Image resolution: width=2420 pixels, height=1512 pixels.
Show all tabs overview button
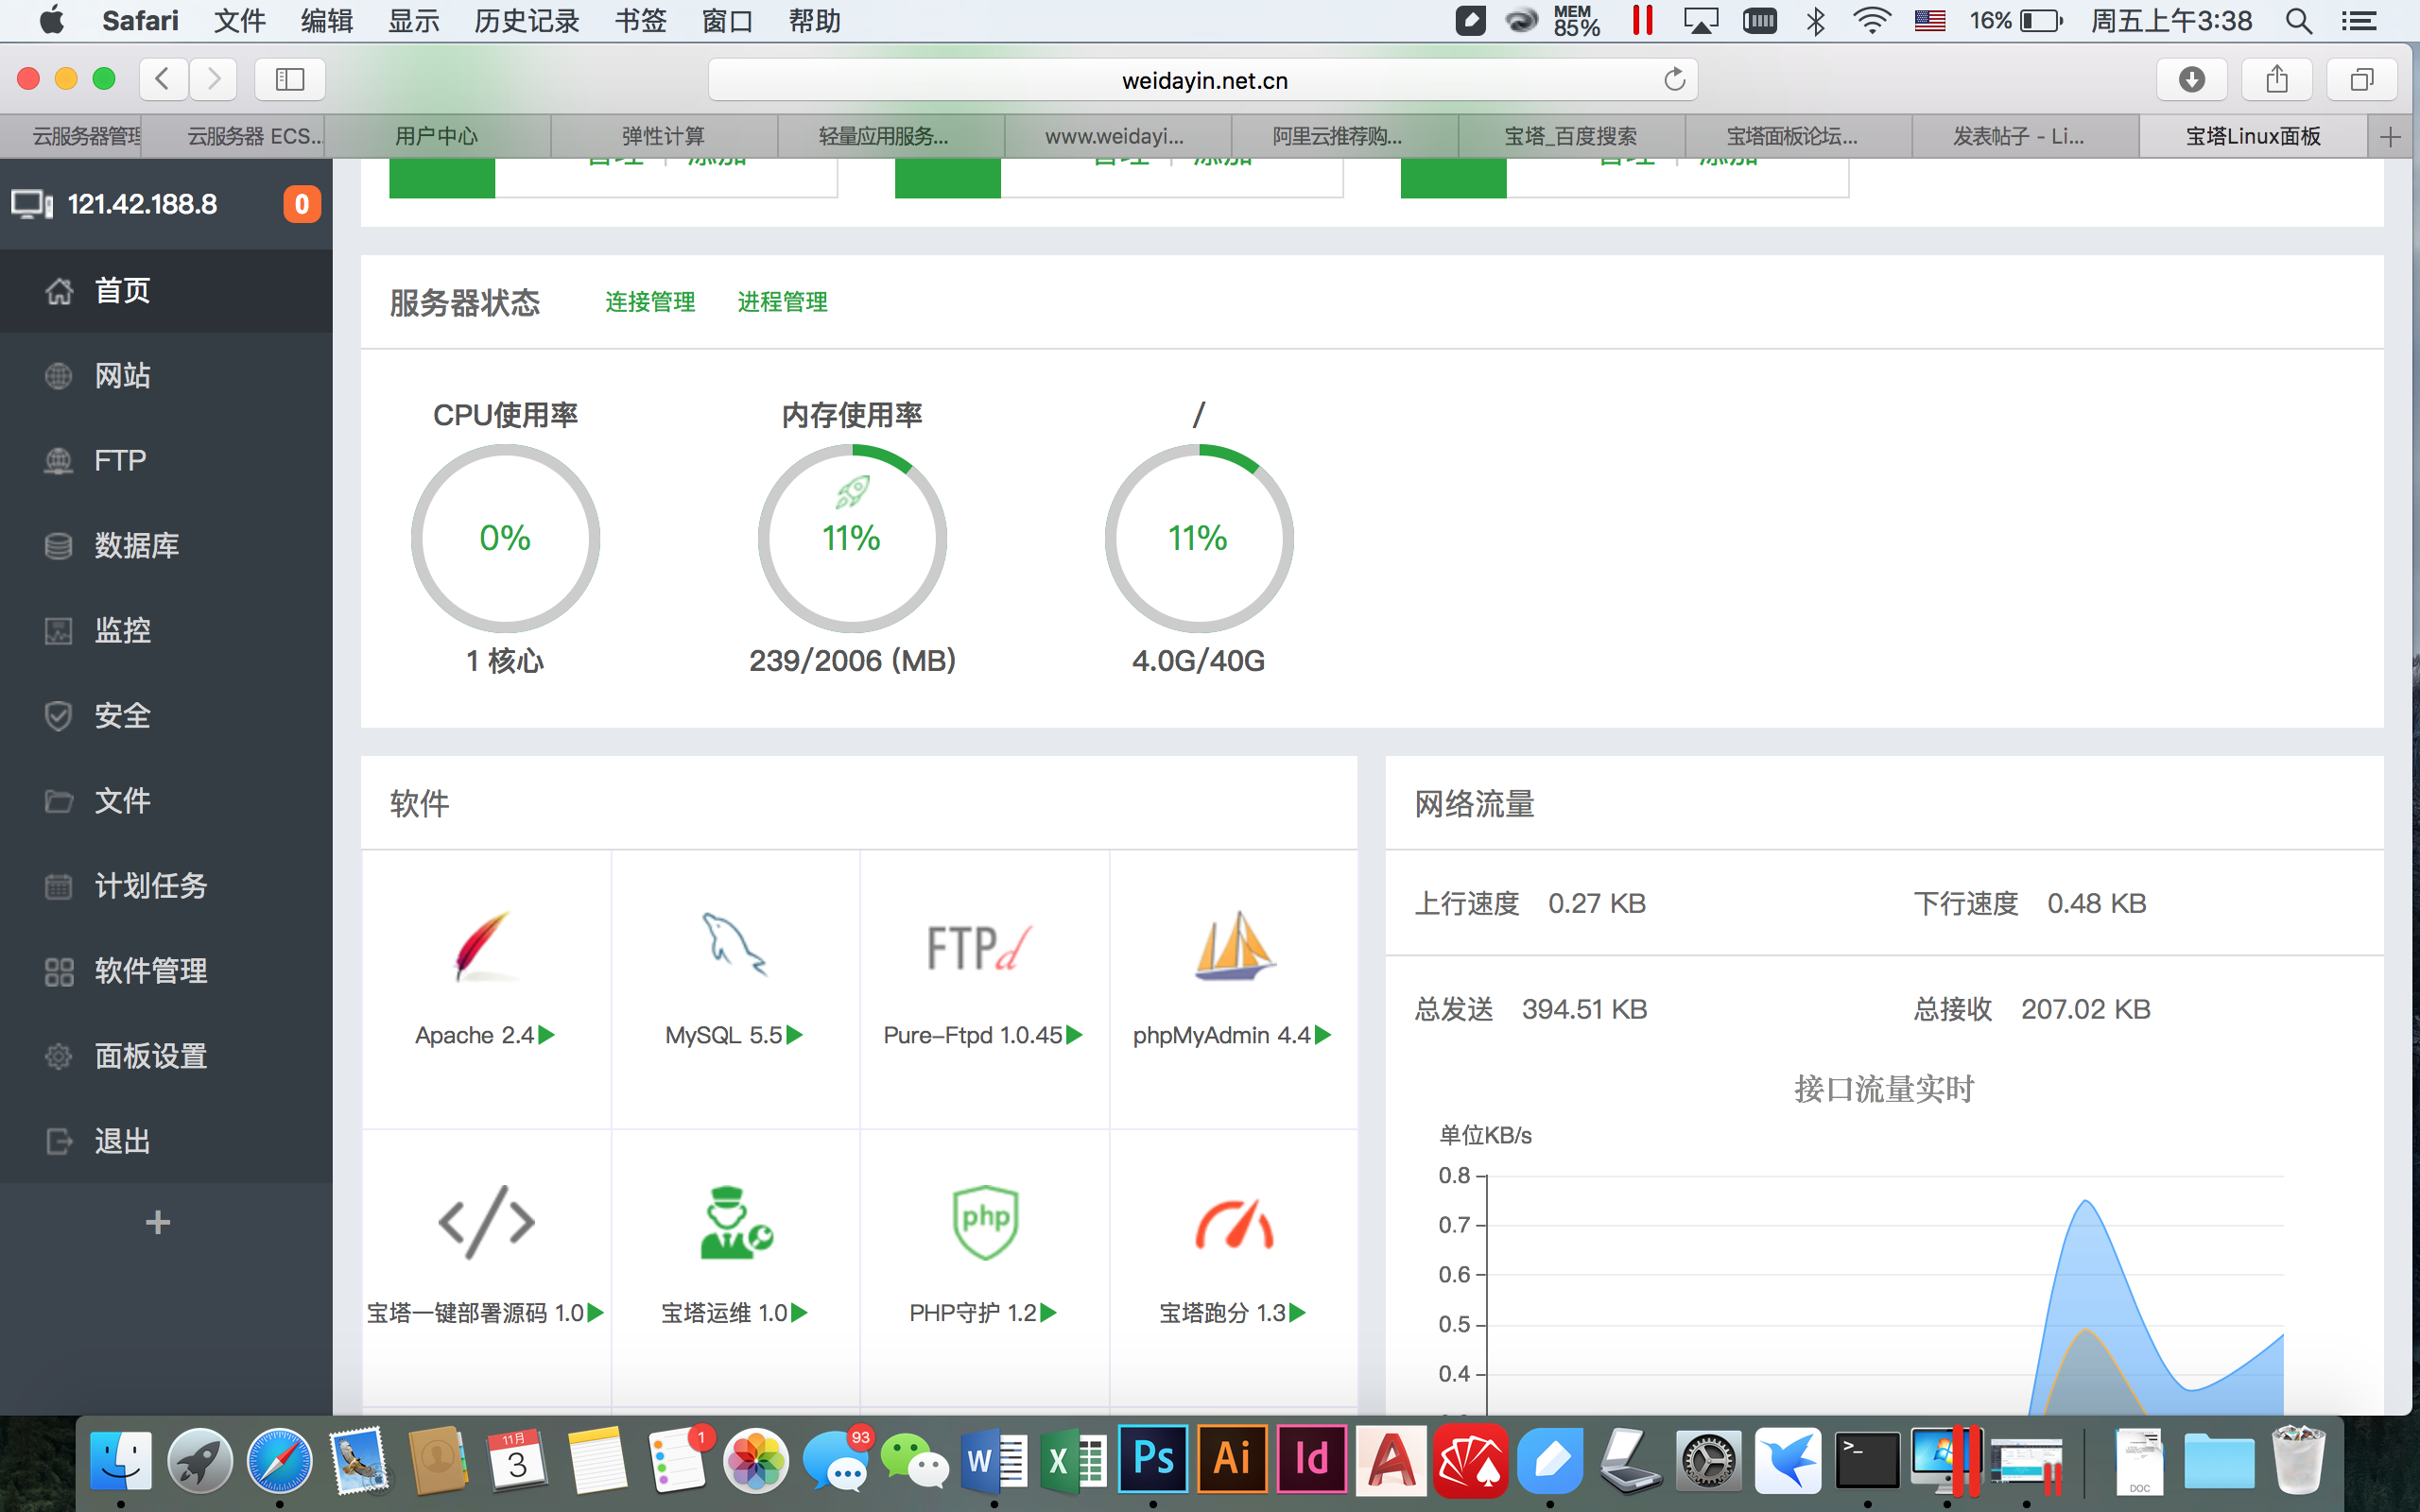tap(2362, 79)
